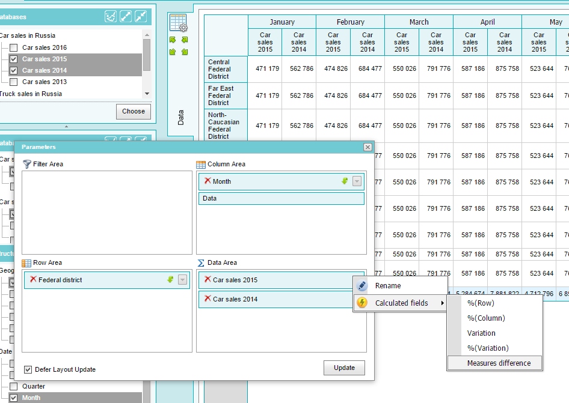Screen dimensions: 569x403
Task: Select Car sales in Russia tree node
Action: pos(28,35)
